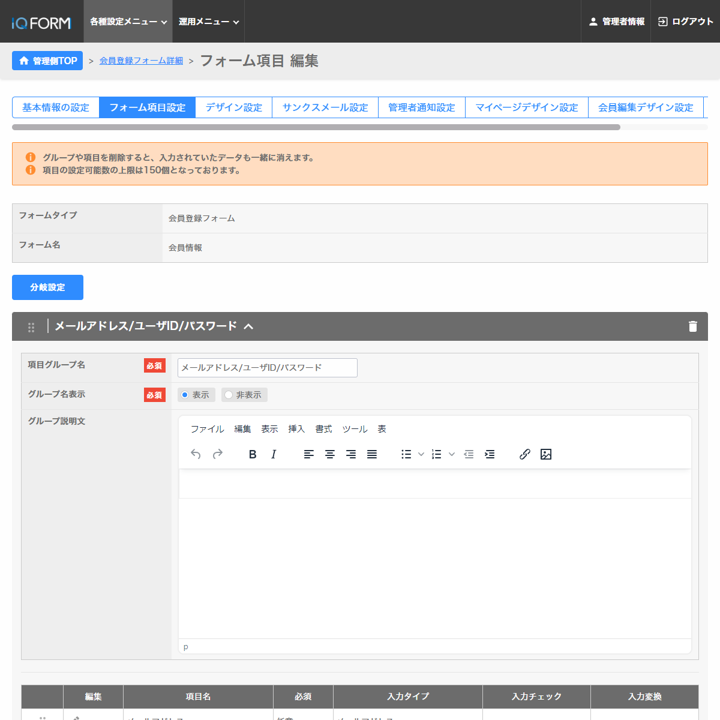Click the 項目グループ名 text field
This screenshot has width=720, height=720.
coord(267,368)
